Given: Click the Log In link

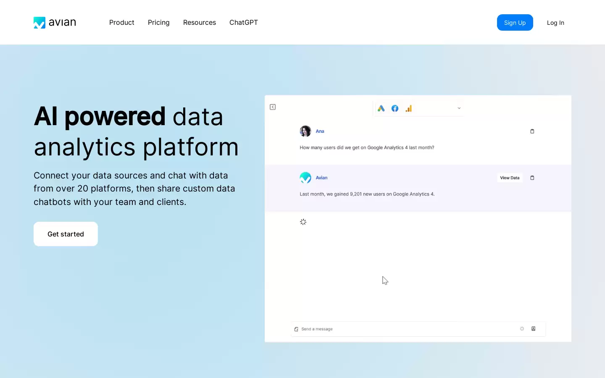Looking at the screenshot, I should point(555,23).
